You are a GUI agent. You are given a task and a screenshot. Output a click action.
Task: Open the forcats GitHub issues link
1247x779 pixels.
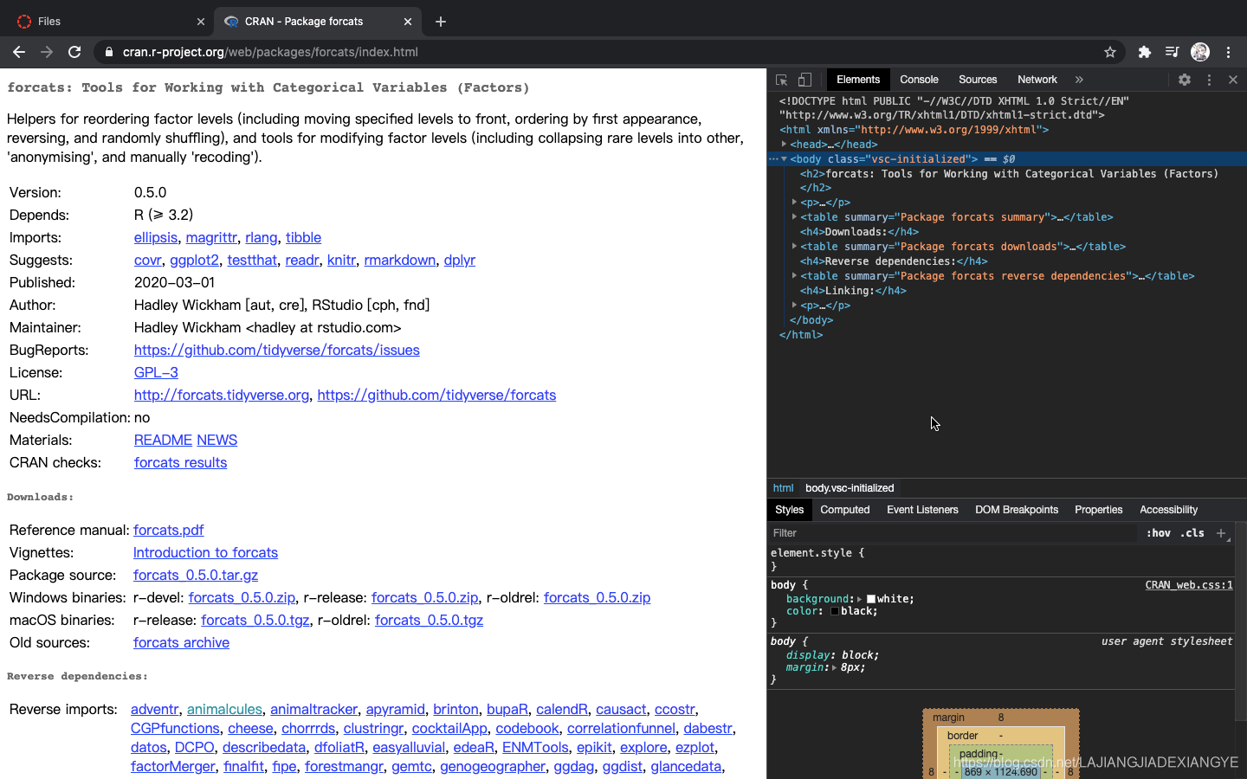(276, 350)
